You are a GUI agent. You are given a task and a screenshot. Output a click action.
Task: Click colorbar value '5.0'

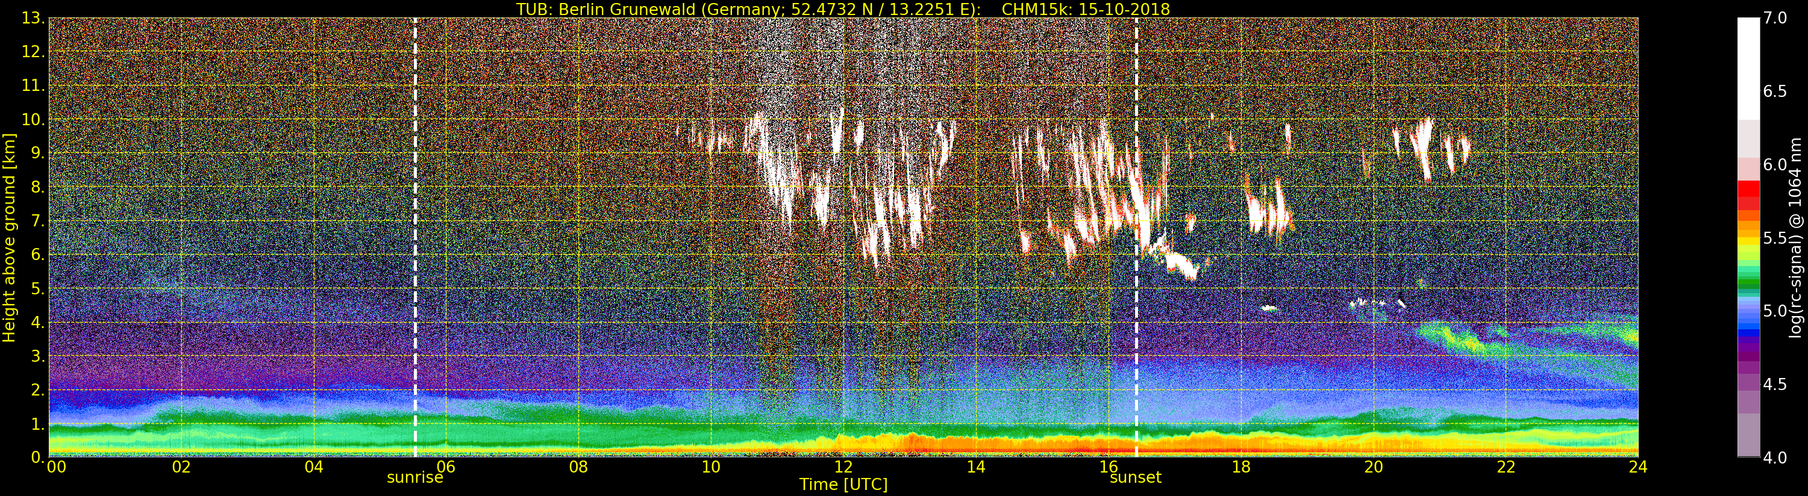(1775, 311)
